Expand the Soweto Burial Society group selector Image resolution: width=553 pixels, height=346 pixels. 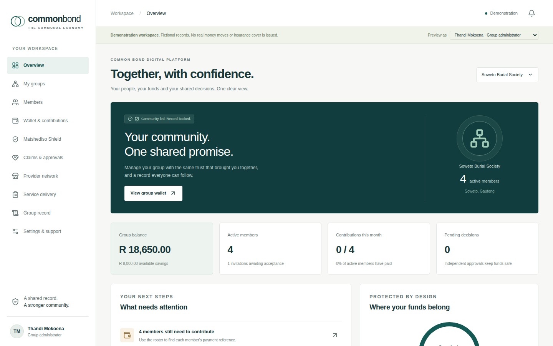507,75
